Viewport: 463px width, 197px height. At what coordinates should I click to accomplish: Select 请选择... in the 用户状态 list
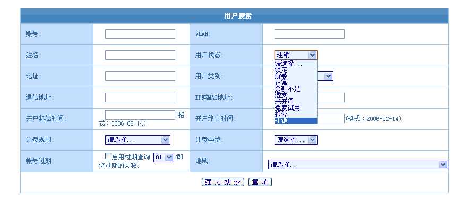[x=296, y=64]
